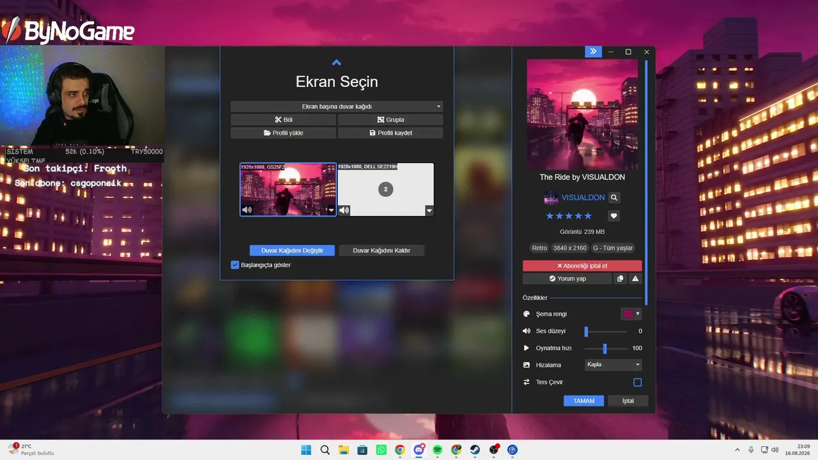Open Spotify from the taskbar

437,450
